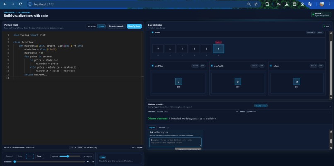
Task: Click the Next step button
Action: 39,156
